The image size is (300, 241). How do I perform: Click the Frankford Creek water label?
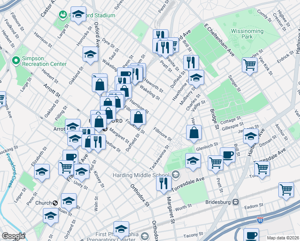[11, 170]
